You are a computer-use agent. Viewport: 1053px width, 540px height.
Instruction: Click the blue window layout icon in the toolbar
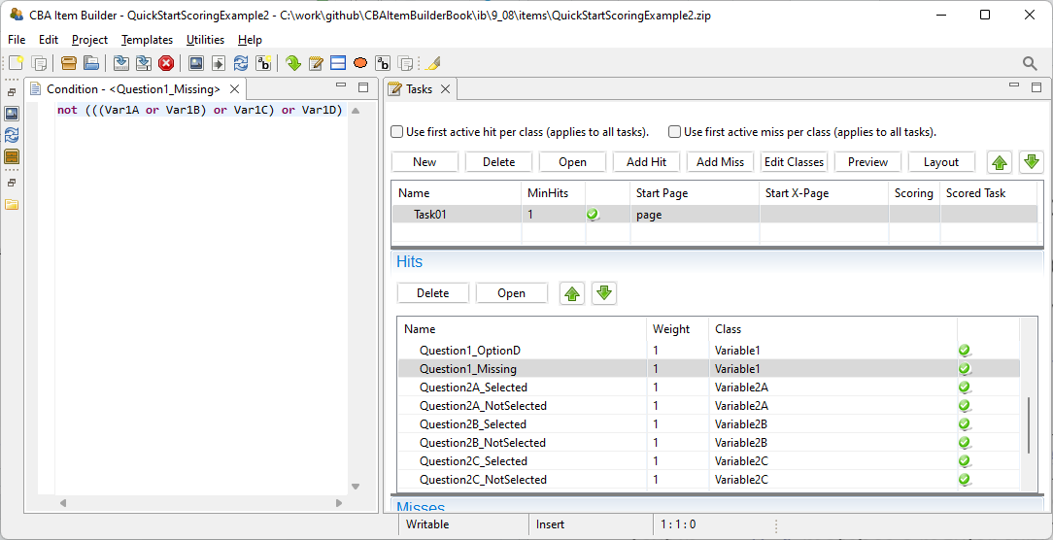[x=338, y=63]
